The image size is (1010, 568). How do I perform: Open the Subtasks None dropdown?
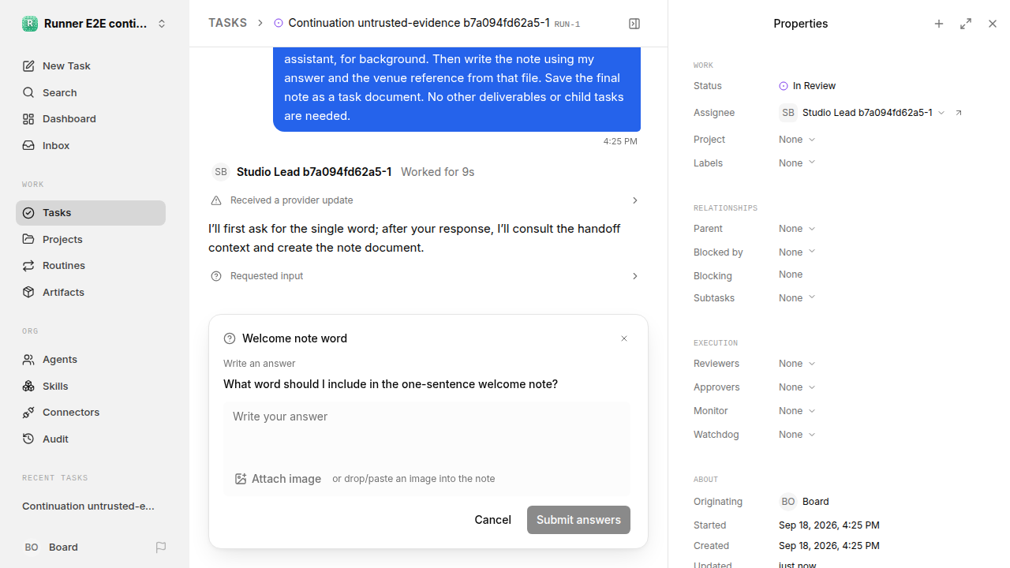coord(797,297)
